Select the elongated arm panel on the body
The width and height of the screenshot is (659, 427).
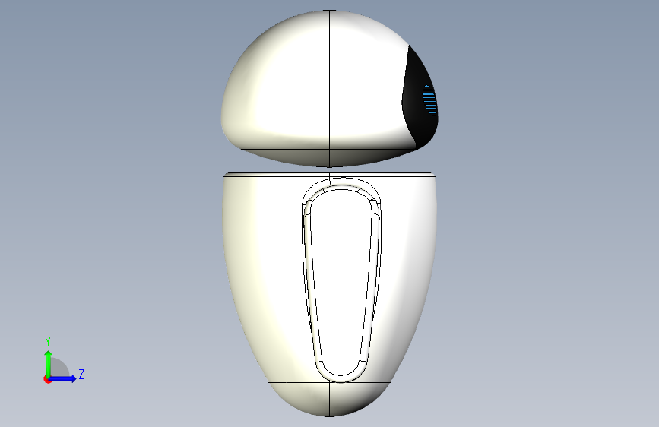click(342, 280)
